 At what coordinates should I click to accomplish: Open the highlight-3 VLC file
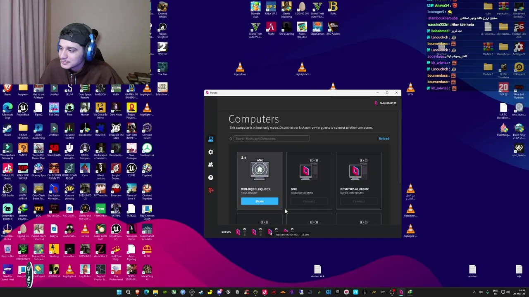click(x=302, y=69)
